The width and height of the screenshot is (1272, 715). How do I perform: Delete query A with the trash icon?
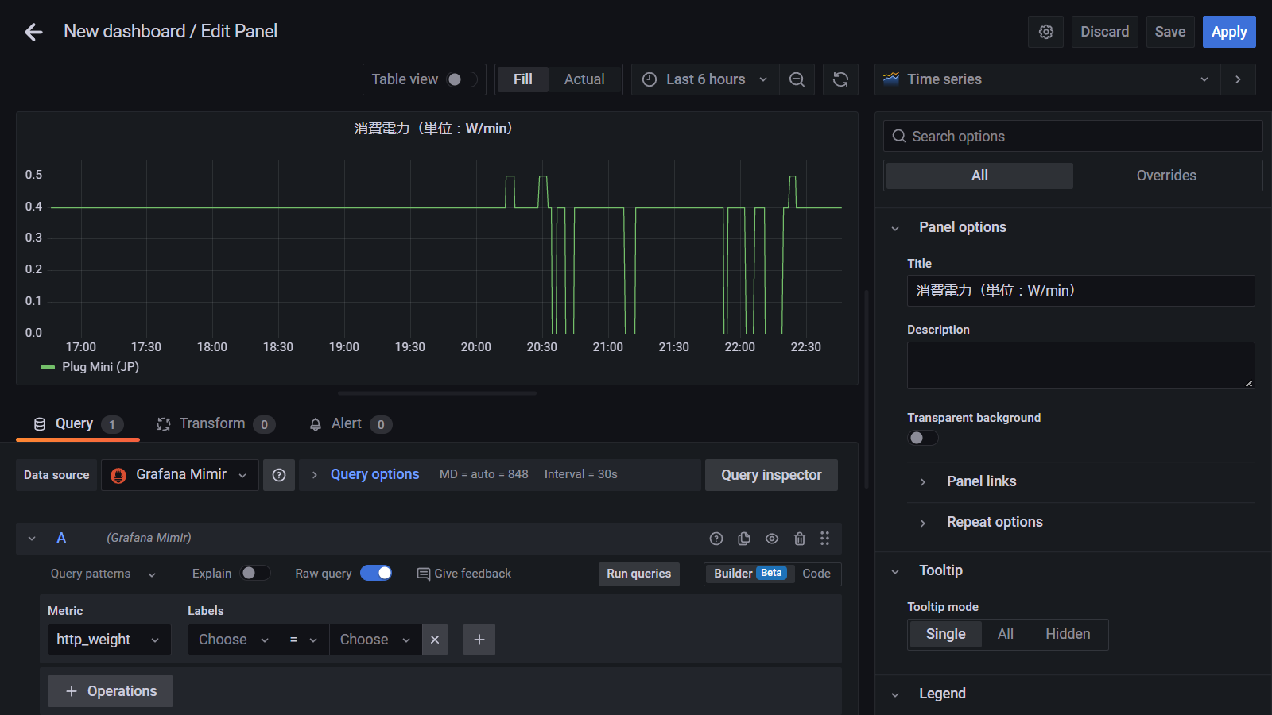pos(800,539)
